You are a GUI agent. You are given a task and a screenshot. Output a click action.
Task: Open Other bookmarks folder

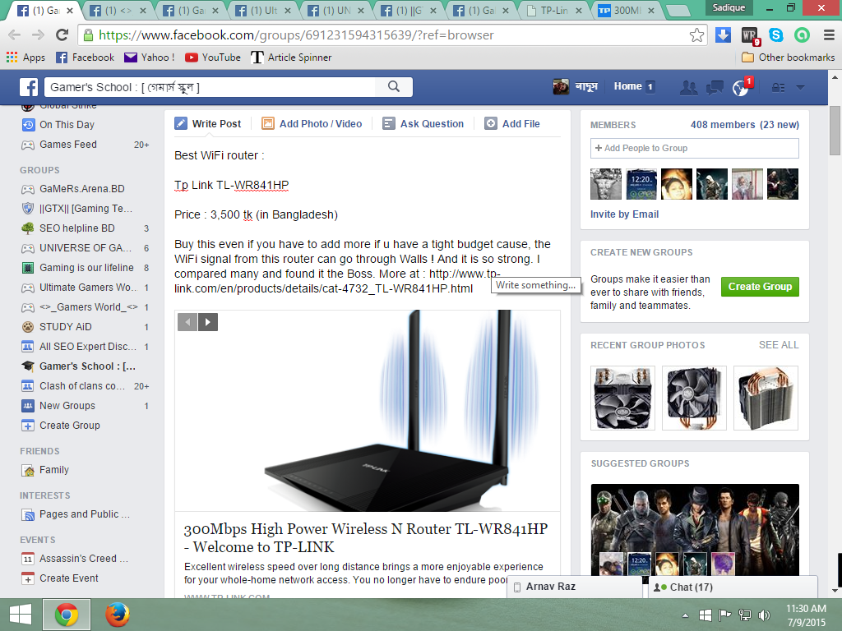click(788, 58)
